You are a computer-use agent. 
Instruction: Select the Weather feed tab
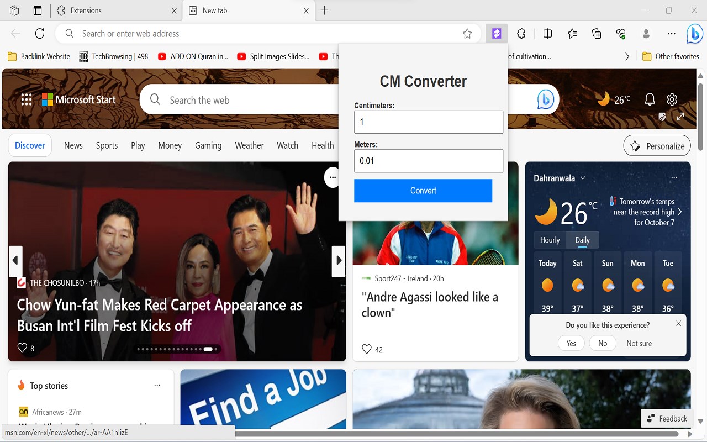pos(249,145)
